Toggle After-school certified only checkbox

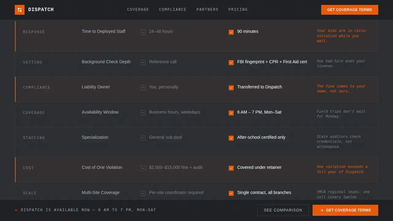coord(231,138)
